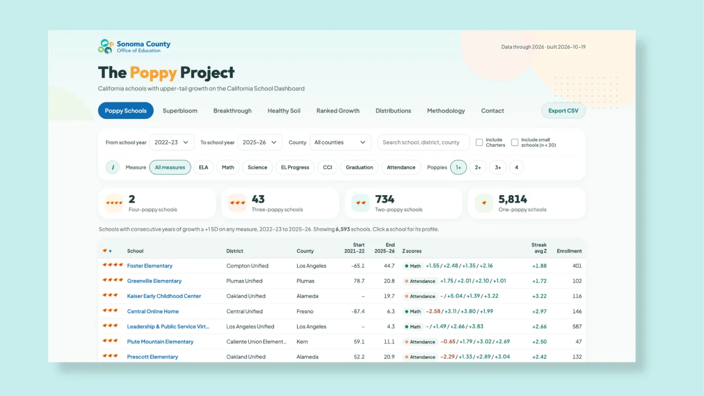Toggle the Include Charters checkbox

pyautogui.click(x=479, y=142)
